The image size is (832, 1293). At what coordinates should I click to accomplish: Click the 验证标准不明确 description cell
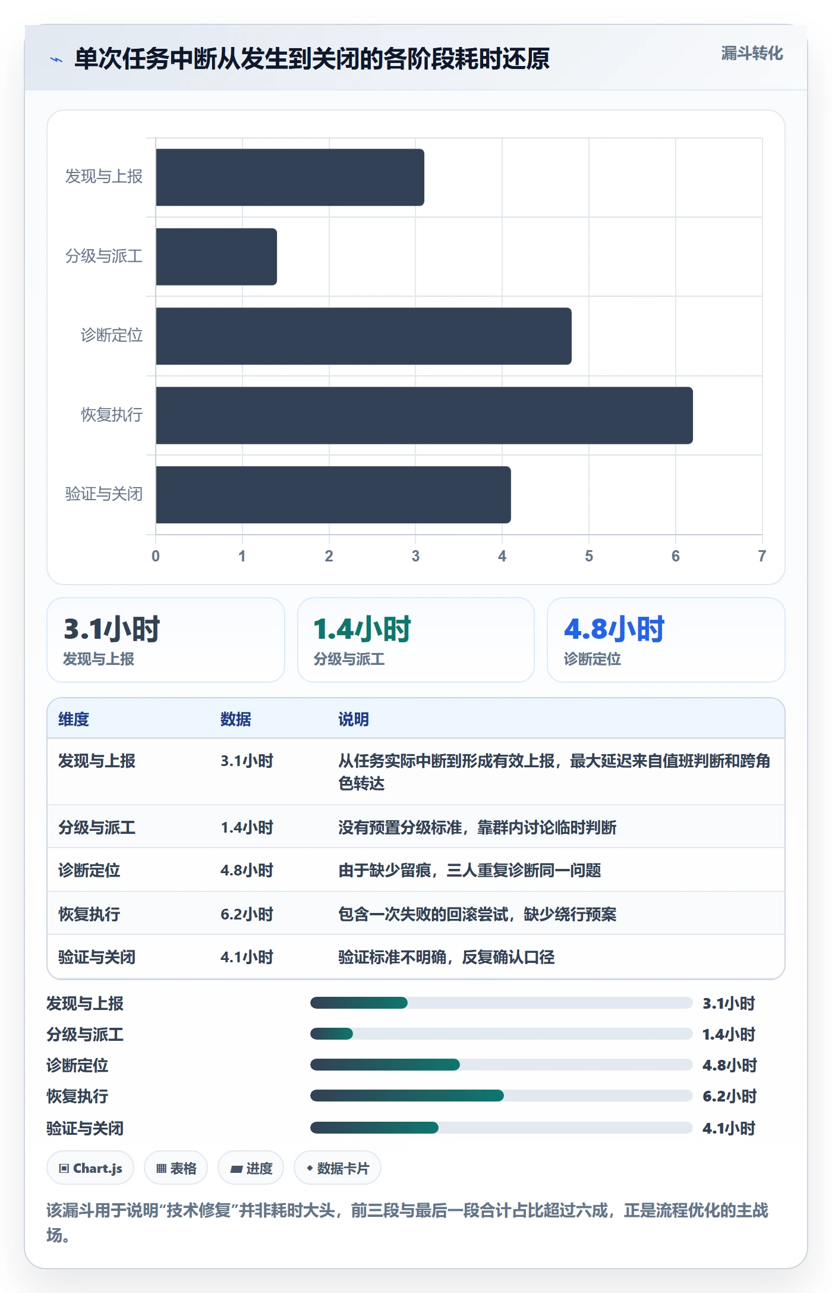[x=446, y=957]
